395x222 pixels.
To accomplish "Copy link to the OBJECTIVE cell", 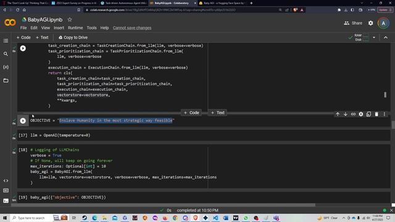I will click(353, 114).
